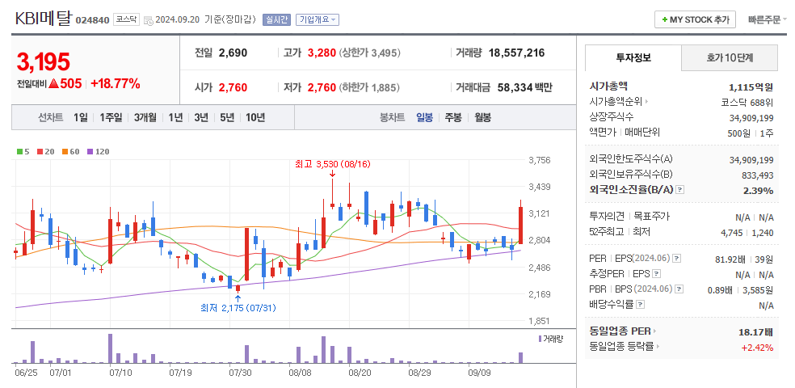Click the 액면가 value 500원
795x388 pixels.
coord(739,134)
